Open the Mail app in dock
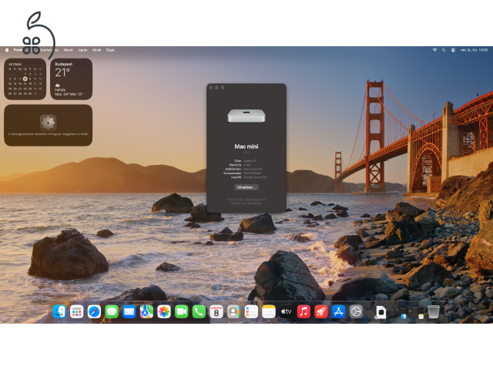Screen dimensions: 493x370 [129, 311]
